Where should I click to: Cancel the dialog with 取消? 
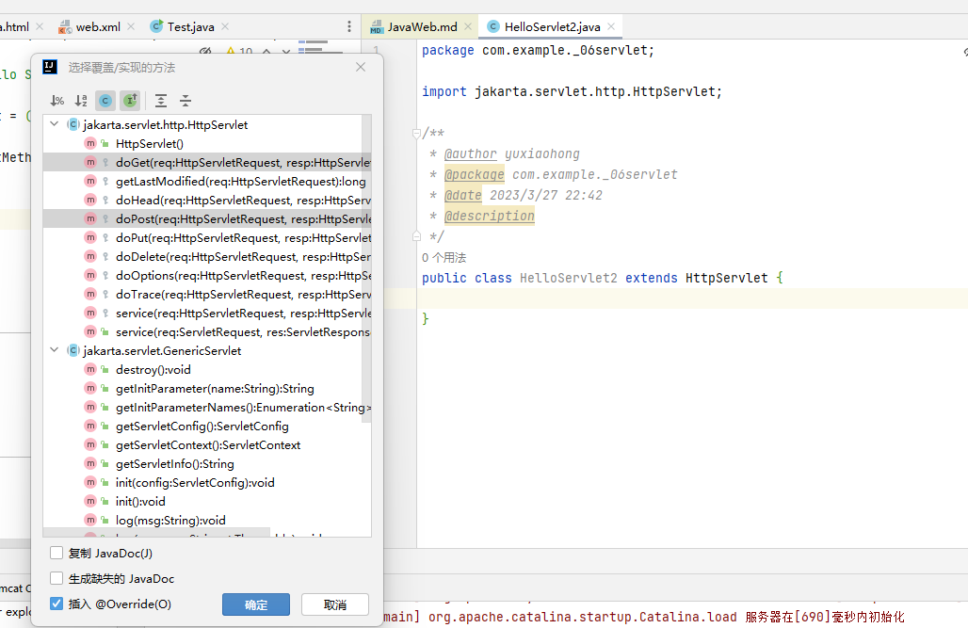pyautogui.click(x=335, y=604)
